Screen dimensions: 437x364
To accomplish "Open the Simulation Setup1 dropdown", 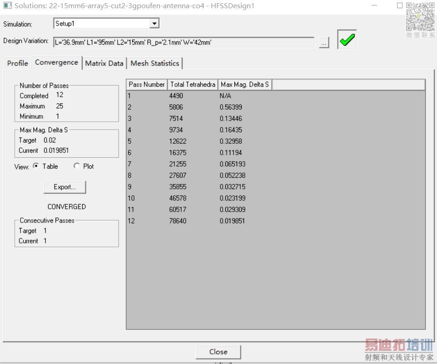I will pos(154,24).
